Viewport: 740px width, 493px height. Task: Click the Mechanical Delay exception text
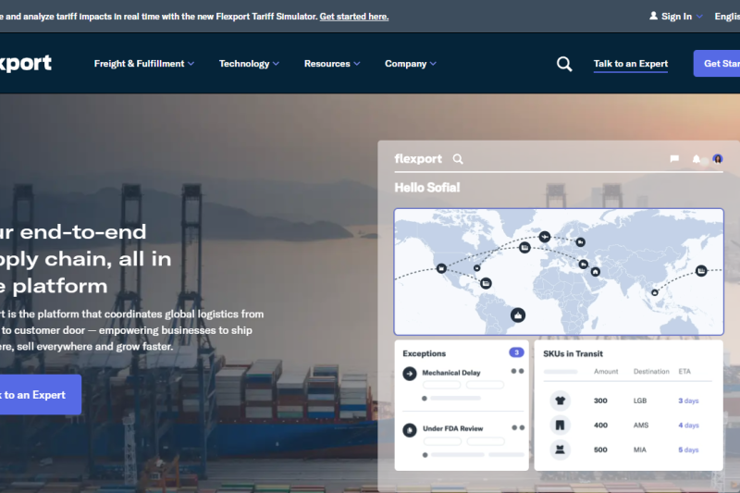point(451,373)
